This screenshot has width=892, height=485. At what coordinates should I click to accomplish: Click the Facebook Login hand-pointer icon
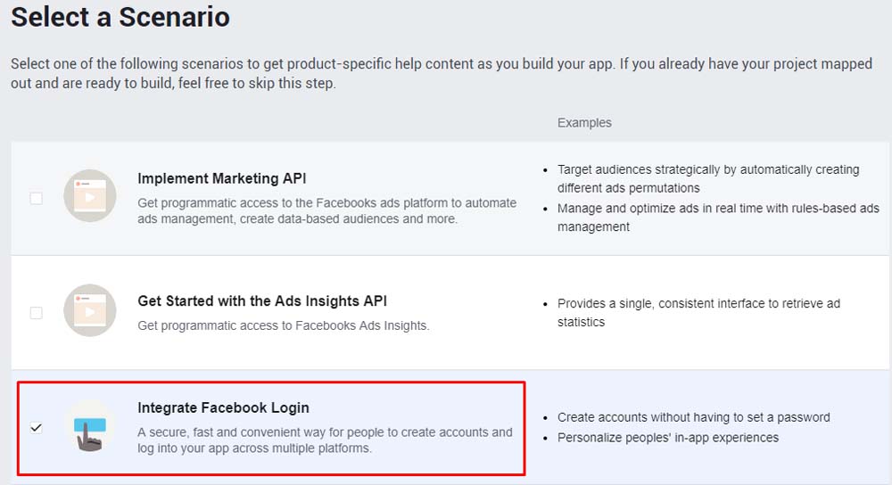(90, 426)
